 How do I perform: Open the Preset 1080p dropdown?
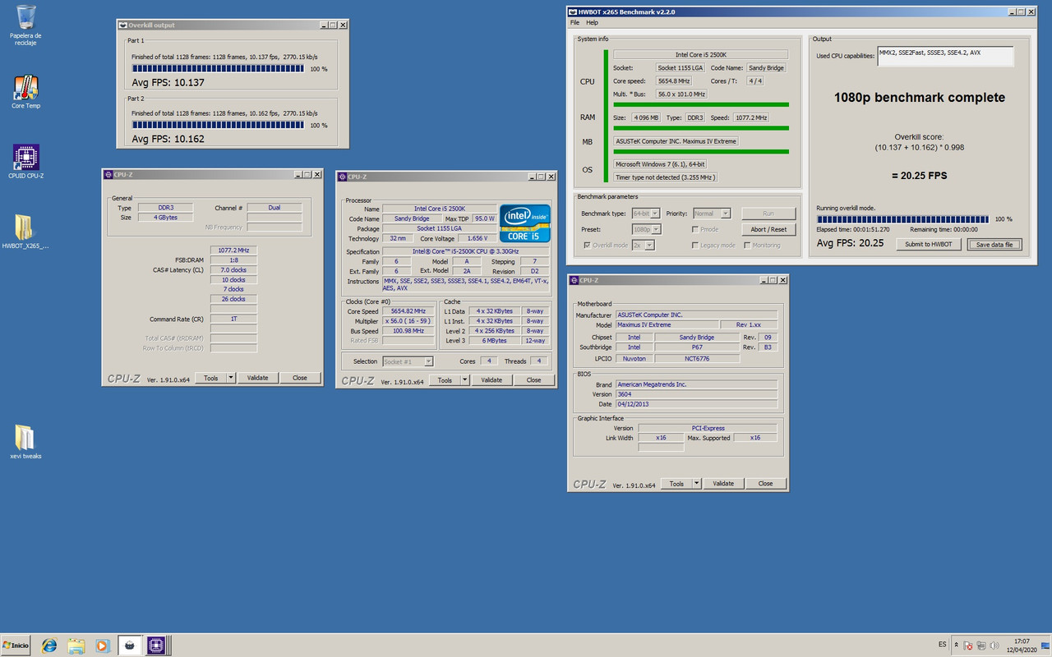coord(645,229)
